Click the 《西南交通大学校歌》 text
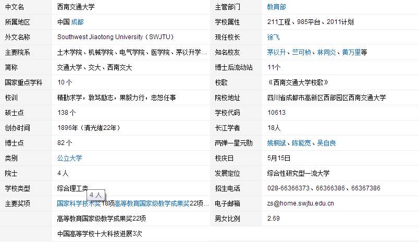Screen dimensions: 419x242 [298, 82]
